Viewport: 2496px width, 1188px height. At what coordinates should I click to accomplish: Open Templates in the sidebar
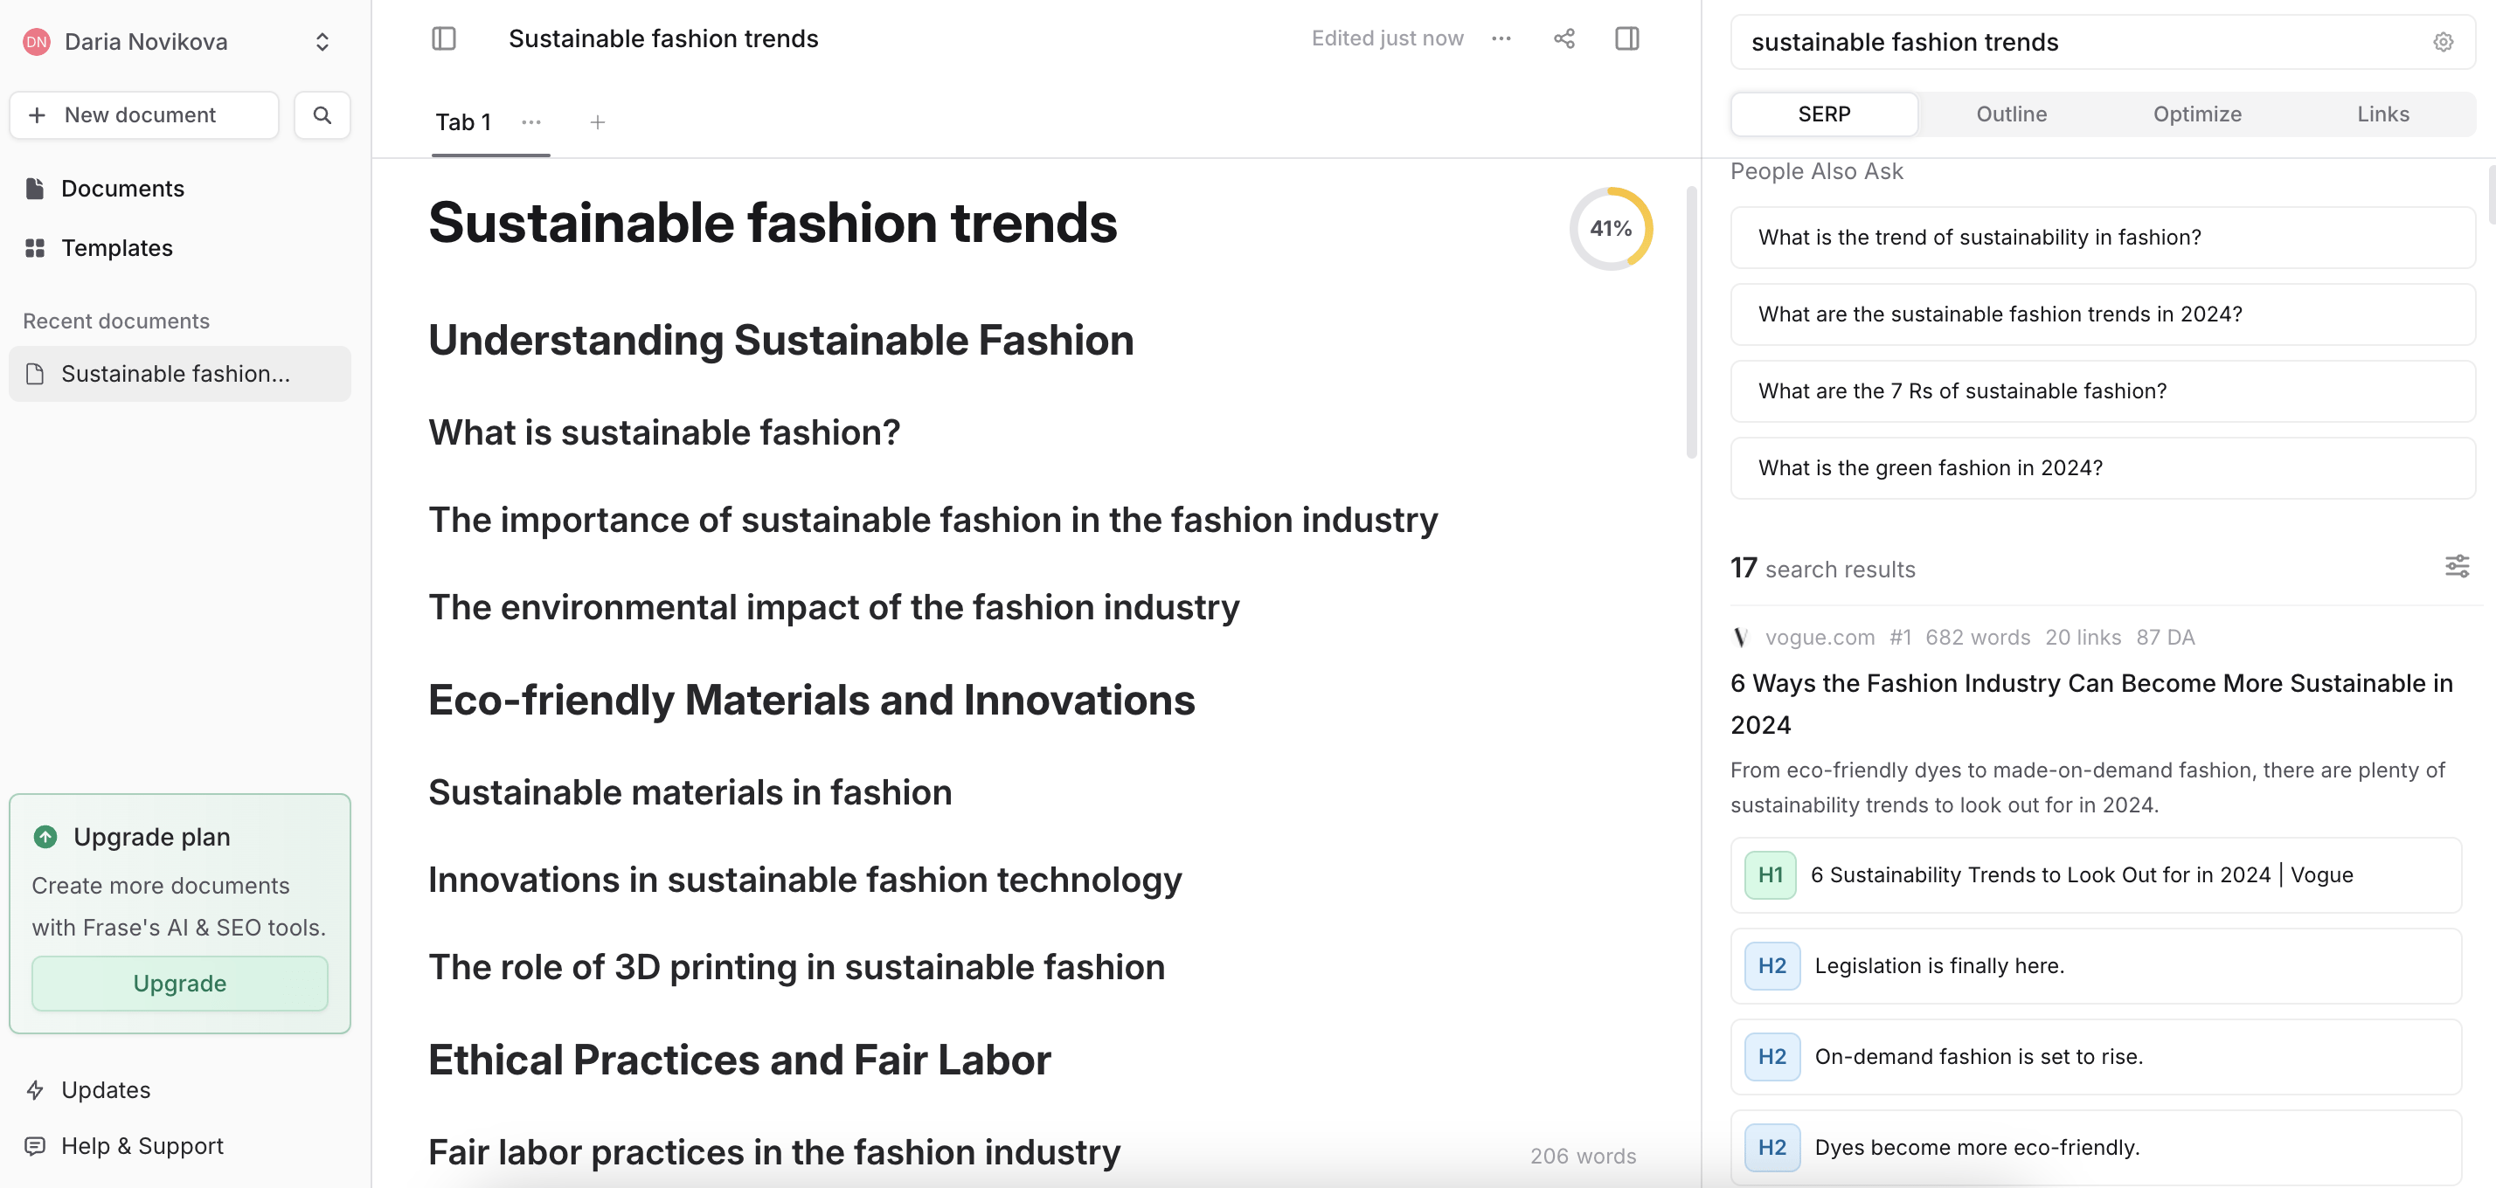(116, 249)
